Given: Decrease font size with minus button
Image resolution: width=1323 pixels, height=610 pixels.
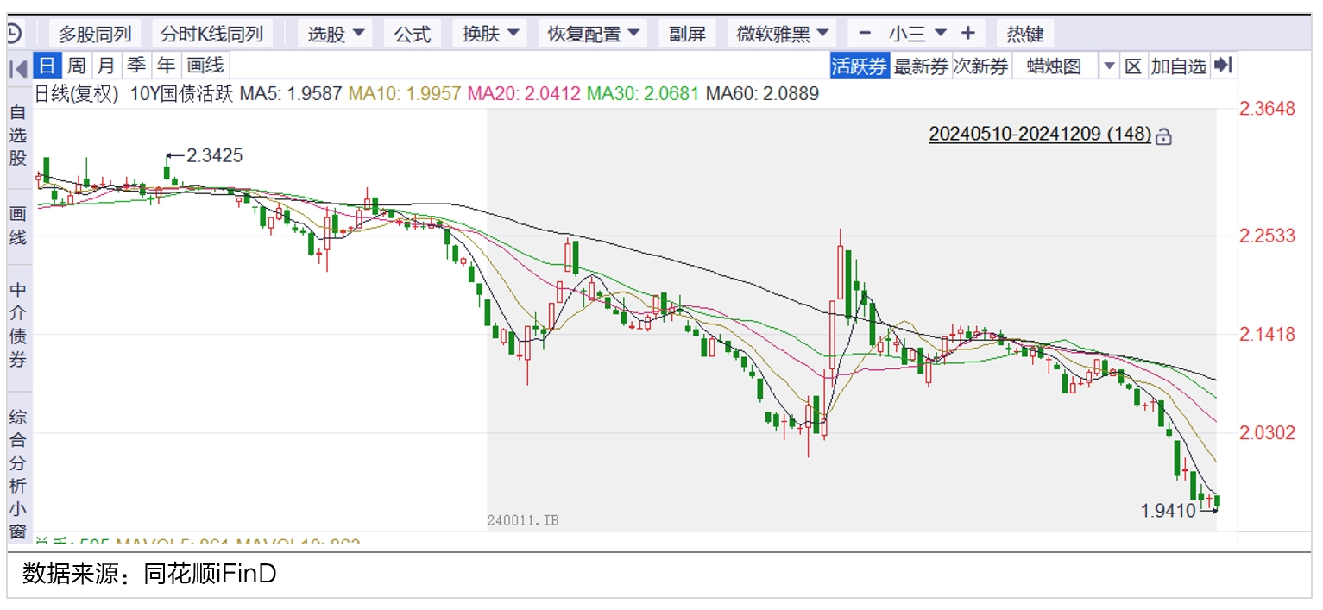Looking at the screenshot, I should [x=865, y=34].
